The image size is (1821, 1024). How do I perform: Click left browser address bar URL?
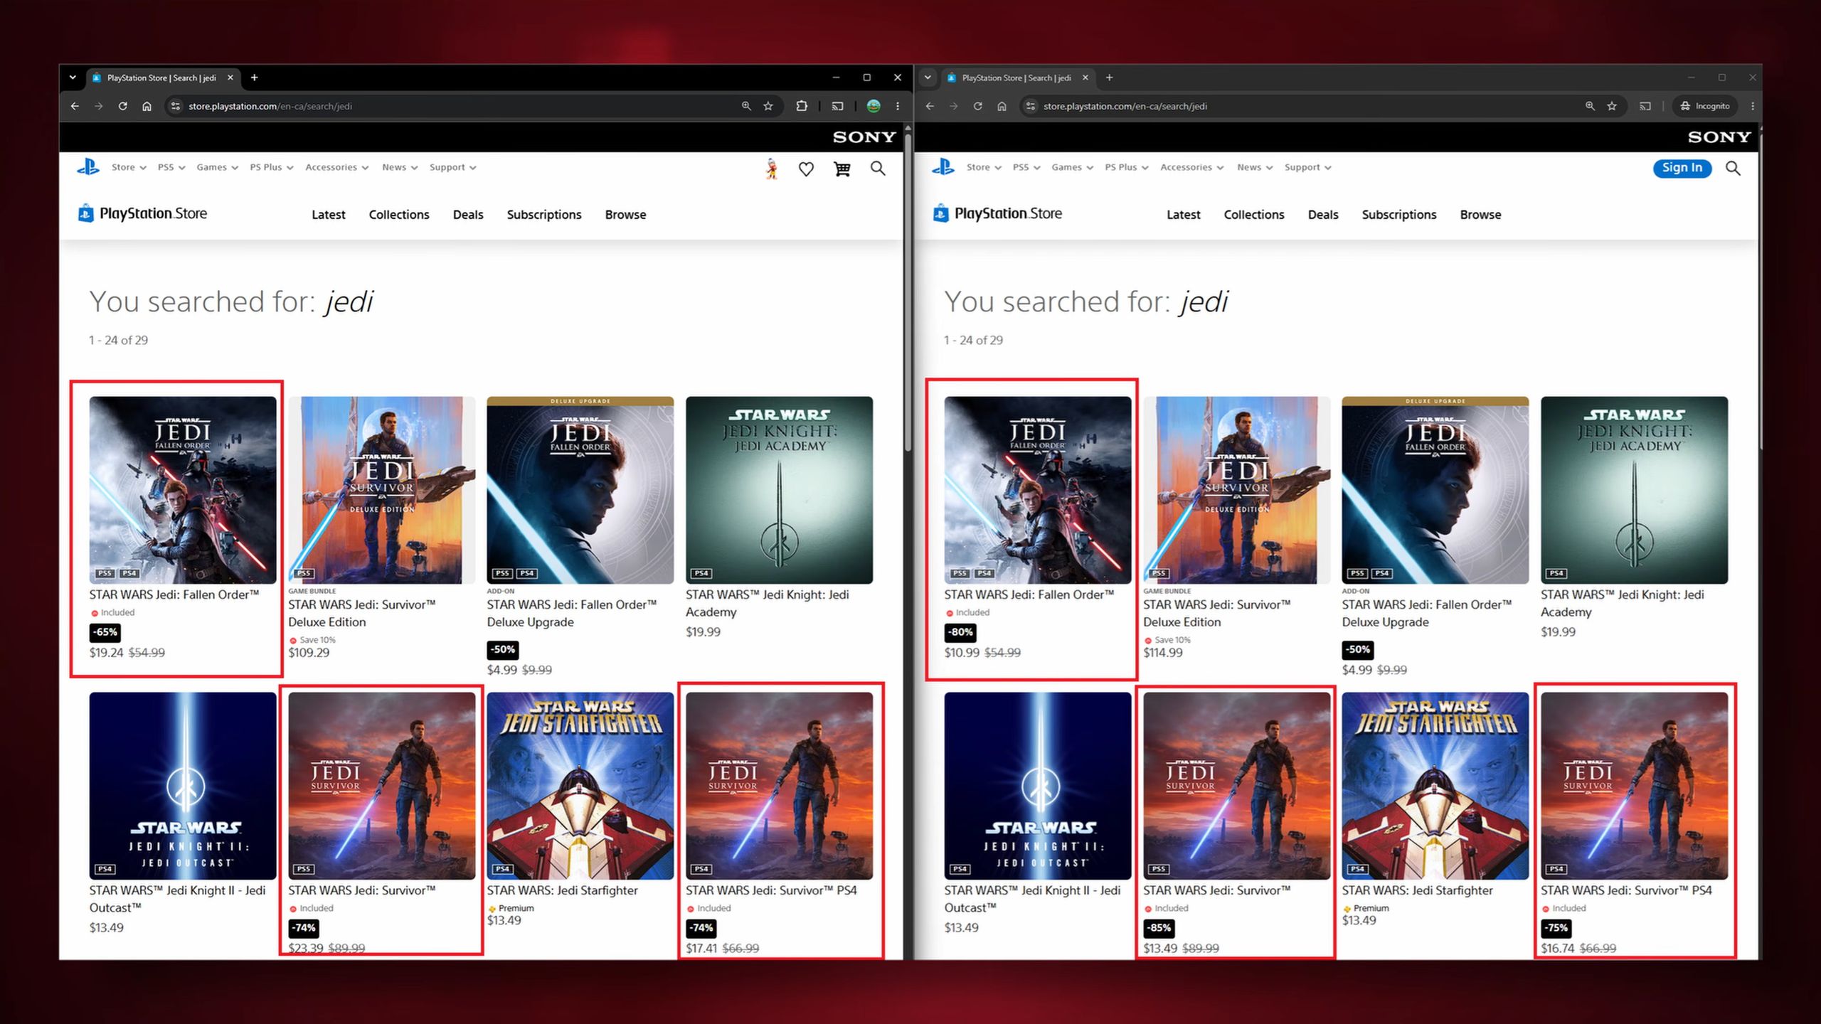(270, 106)
